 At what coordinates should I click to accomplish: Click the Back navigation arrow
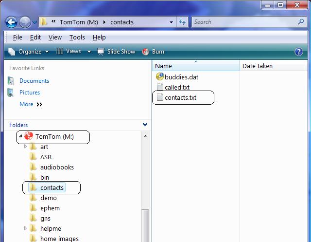pos(11,22)
